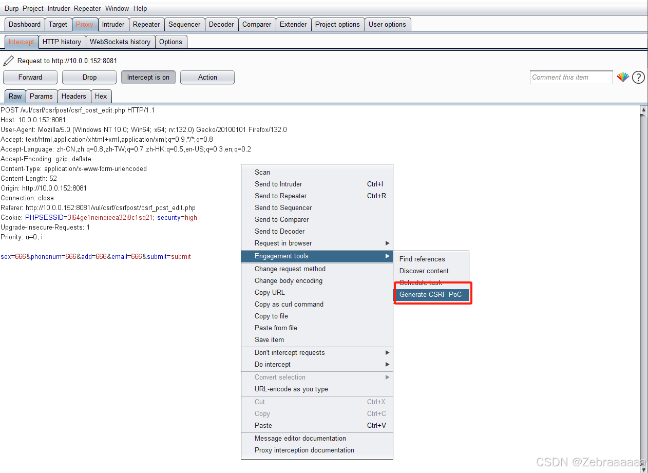Open the Burp menu
Image resolution: width=648 pixels, height=473 pixels.
click(x=11, y=8)
